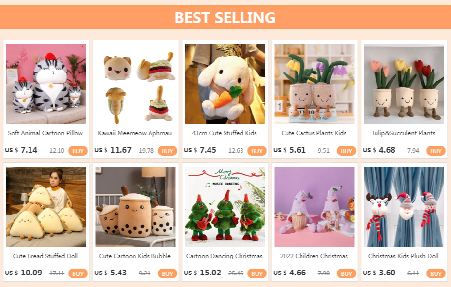Select the Tulip&Succulent Plants product photo
The image size is (451, 287).
point(404,84)
